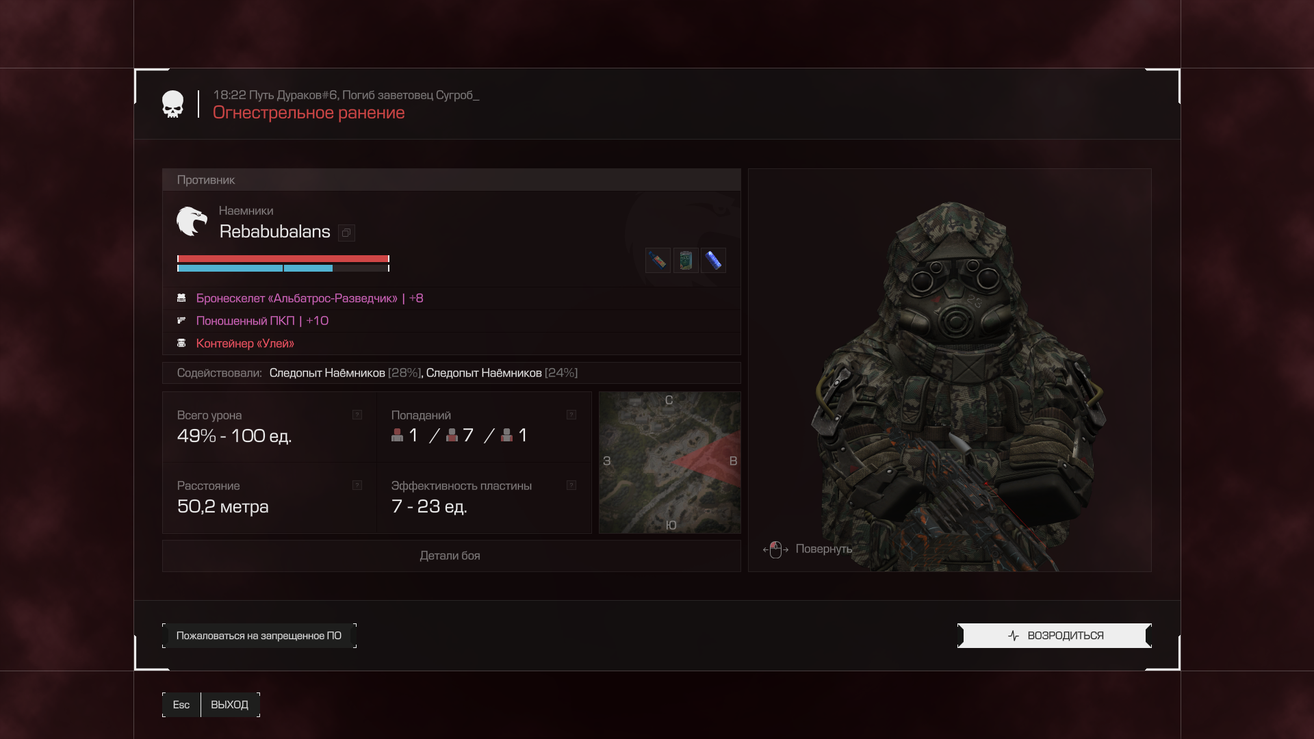1314x739 pixels.
Task: Open Детали боя combat details
Action: [451, 556]
